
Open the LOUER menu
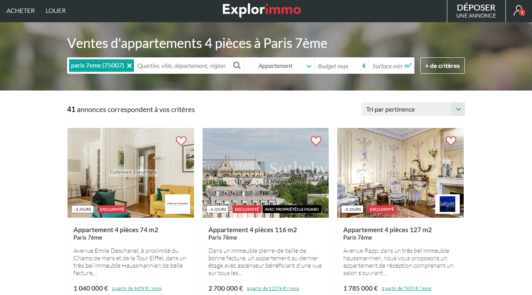[56, 11]
